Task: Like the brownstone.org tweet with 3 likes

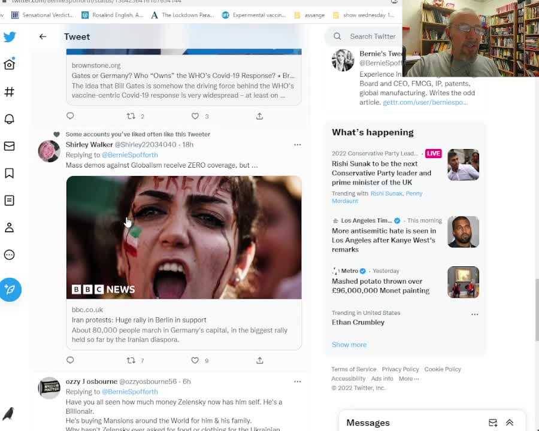Action: pos(195,116)
